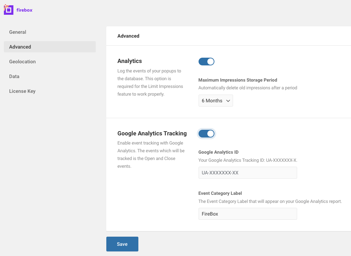
Task: Save the advanced settings
Action: click(122, 244)
